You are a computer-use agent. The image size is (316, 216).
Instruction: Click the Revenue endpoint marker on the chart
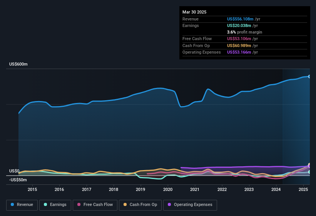coord(309,76)
